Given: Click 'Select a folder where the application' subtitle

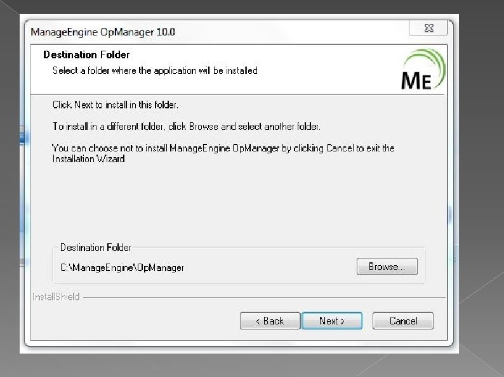Looking at the screenshot, I should point(155,70).
